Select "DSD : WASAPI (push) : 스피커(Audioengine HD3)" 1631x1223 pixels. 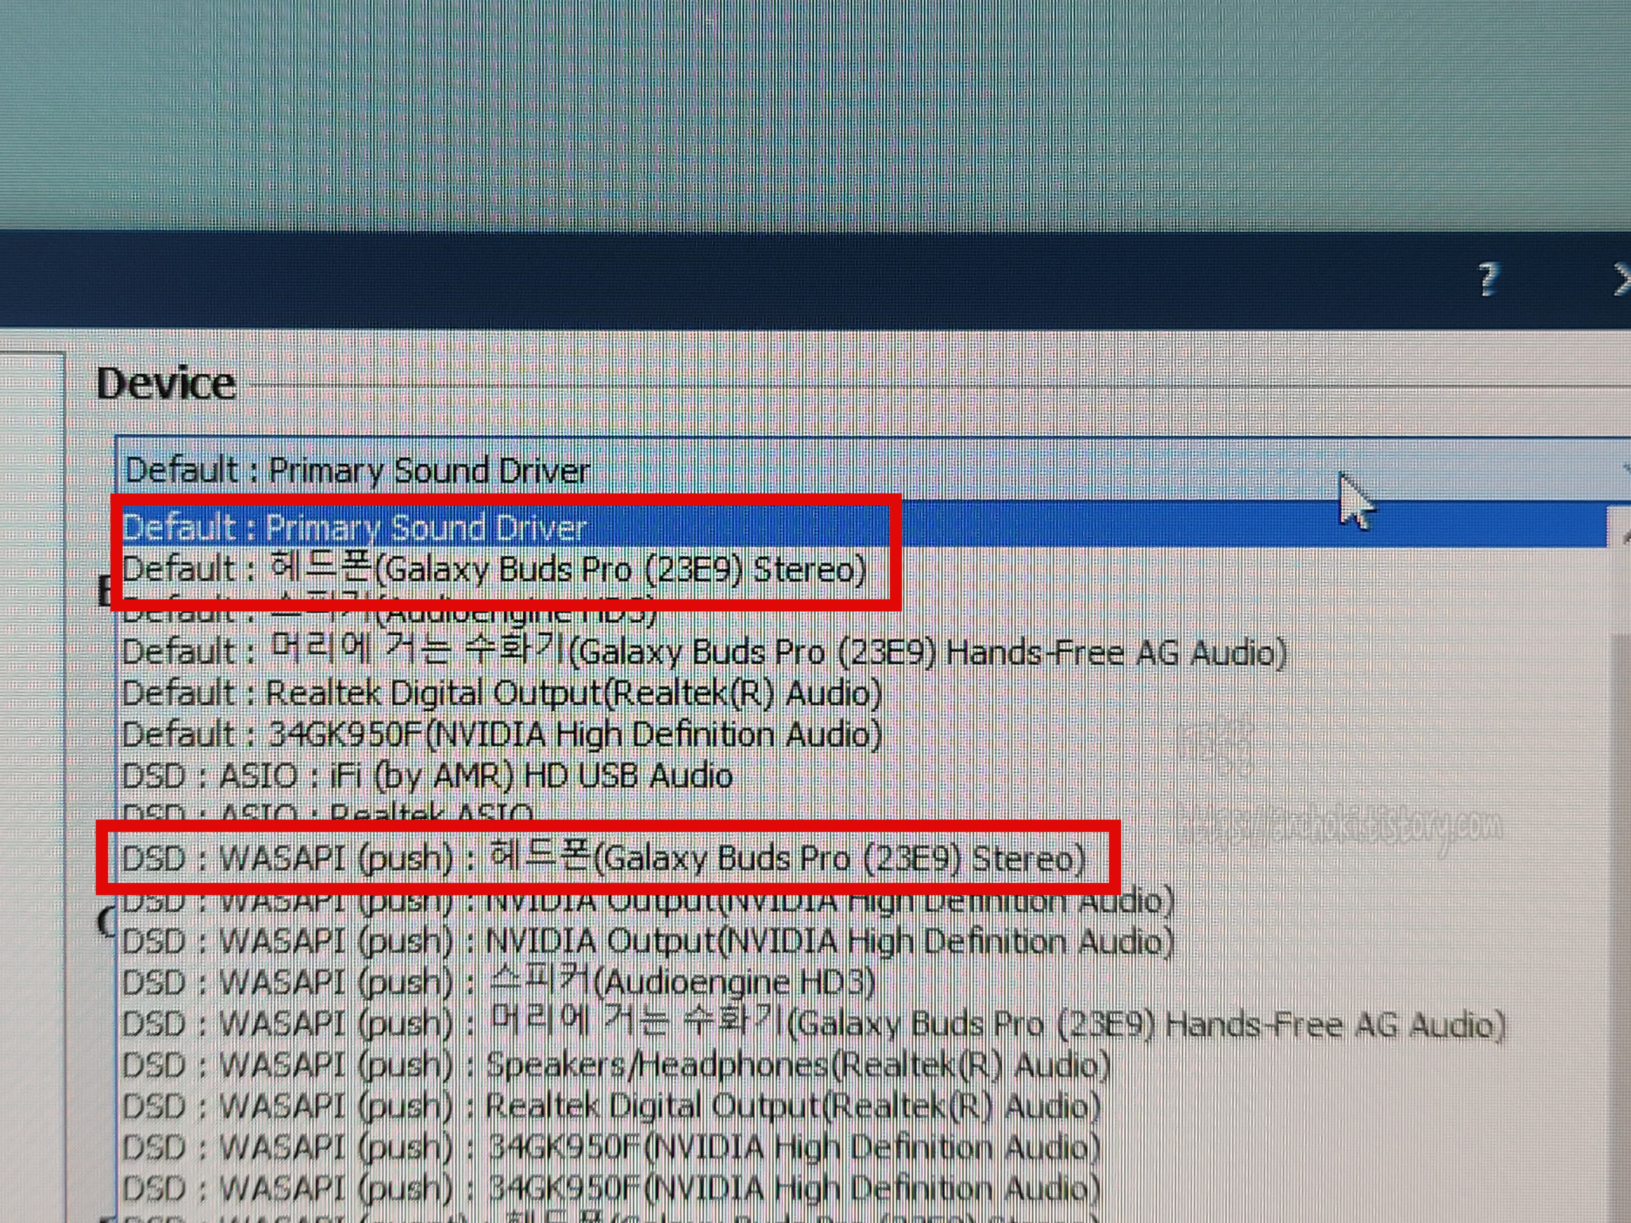863,983
